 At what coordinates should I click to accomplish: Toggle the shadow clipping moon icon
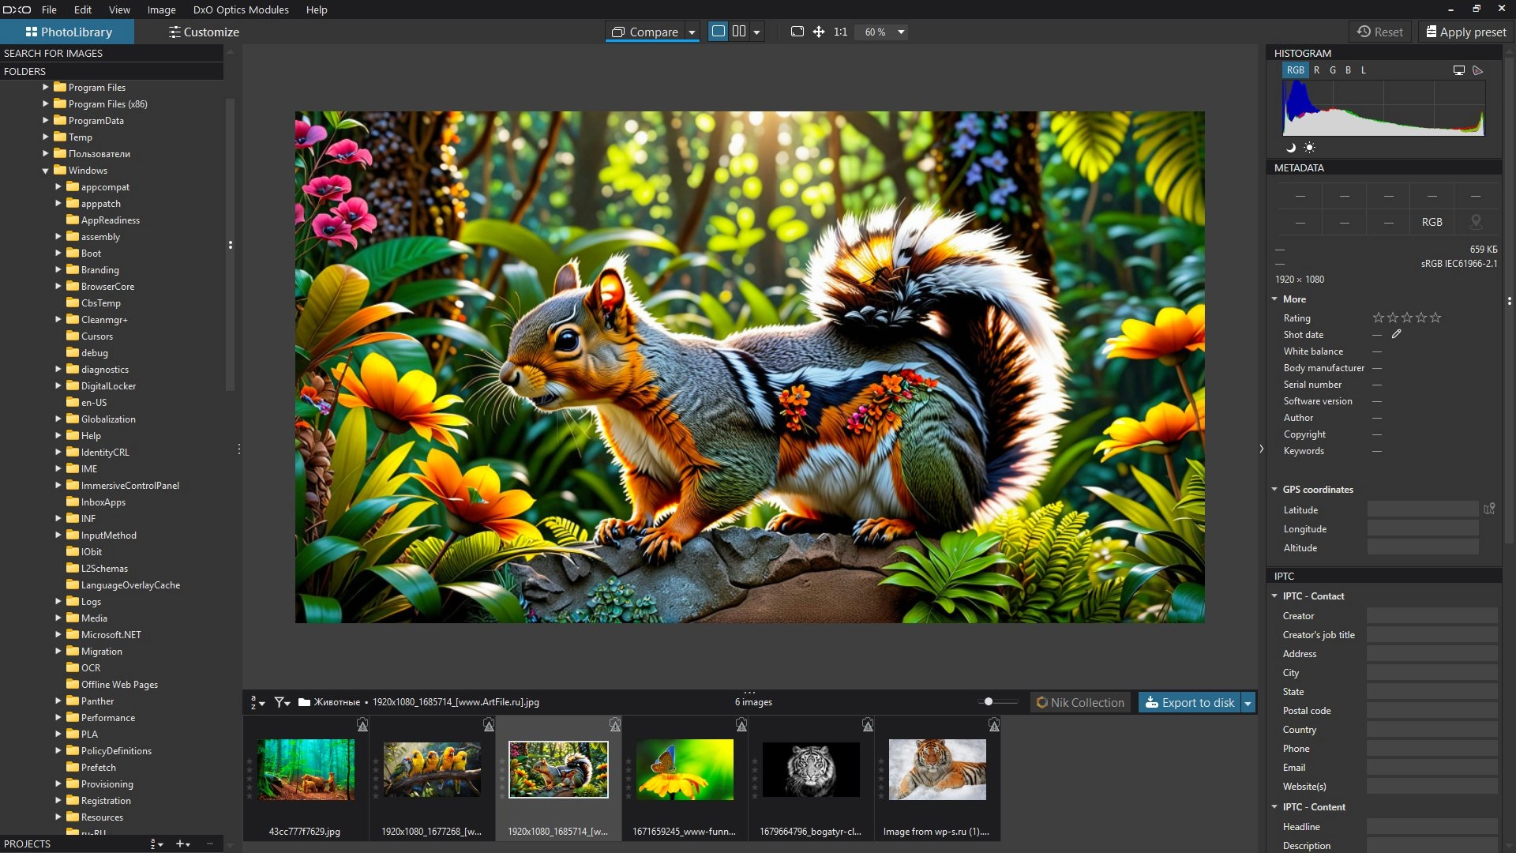click(1291, 148)
